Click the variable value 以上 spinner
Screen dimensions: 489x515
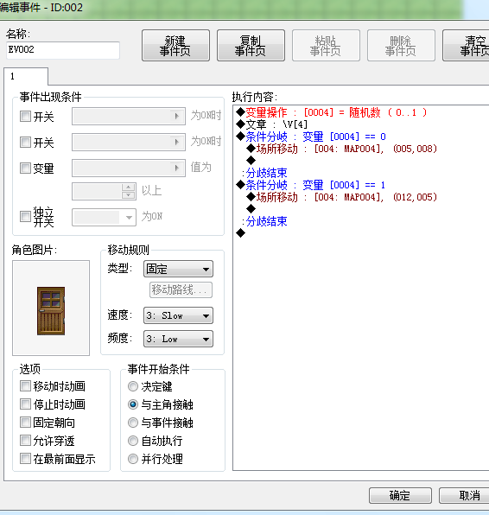pos(128,191)
